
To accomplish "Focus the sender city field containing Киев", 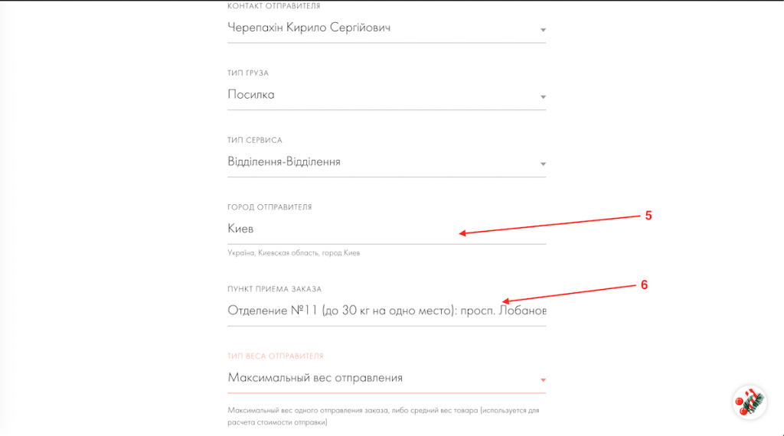I will [345, 229].
